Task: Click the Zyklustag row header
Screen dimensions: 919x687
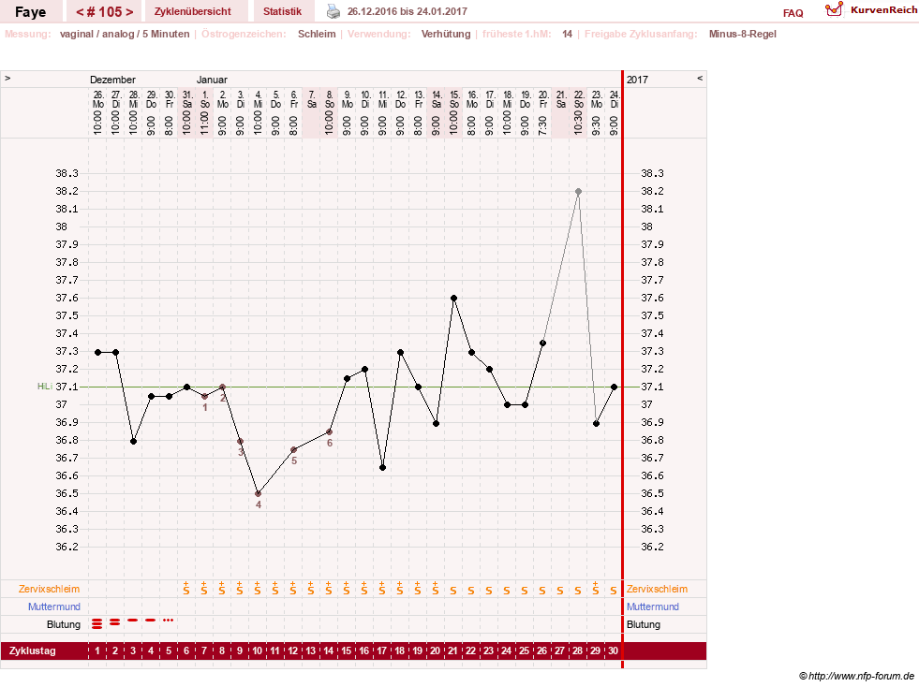Action: click(x=33, y=650)
